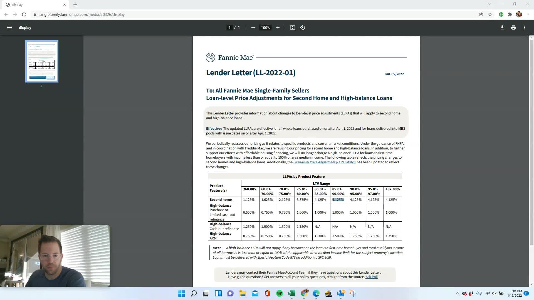Zoom out with the minus button
This screenshot has width=534, height=300.
253,27
